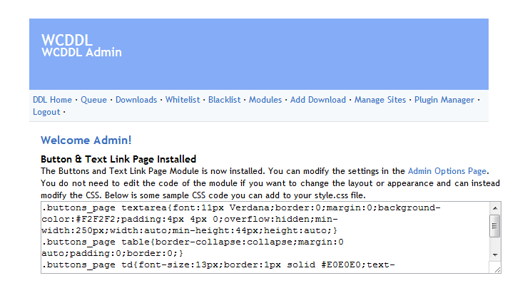The width and height of the screenshot is (530, 308).
Task: Select the Blacklist menu link
Action: [224, 100]
